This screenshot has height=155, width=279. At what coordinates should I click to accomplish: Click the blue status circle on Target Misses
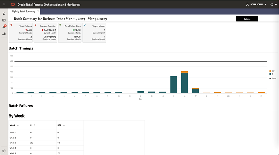coord(85,25)
